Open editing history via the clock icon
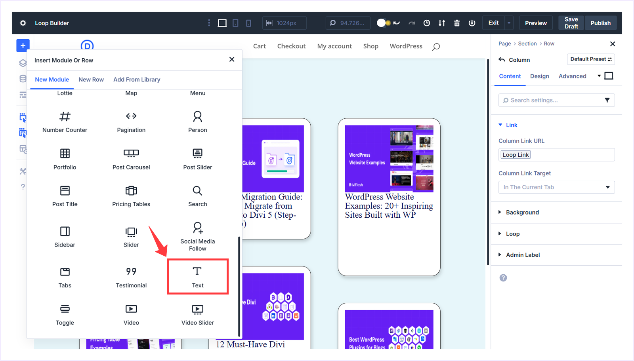 pyautogui.click(x=426, y=23)
